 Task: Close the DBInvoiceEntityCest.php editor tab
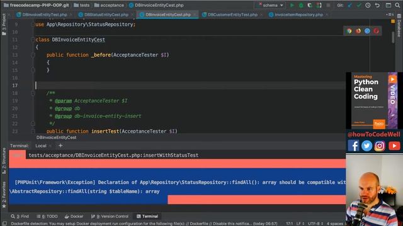point(195,15)
